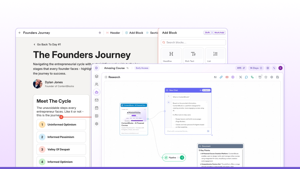Select step 3 Valley Of Despair
Image resolution: width=300 pixels, height=169 pixels.
pos(61,149)
